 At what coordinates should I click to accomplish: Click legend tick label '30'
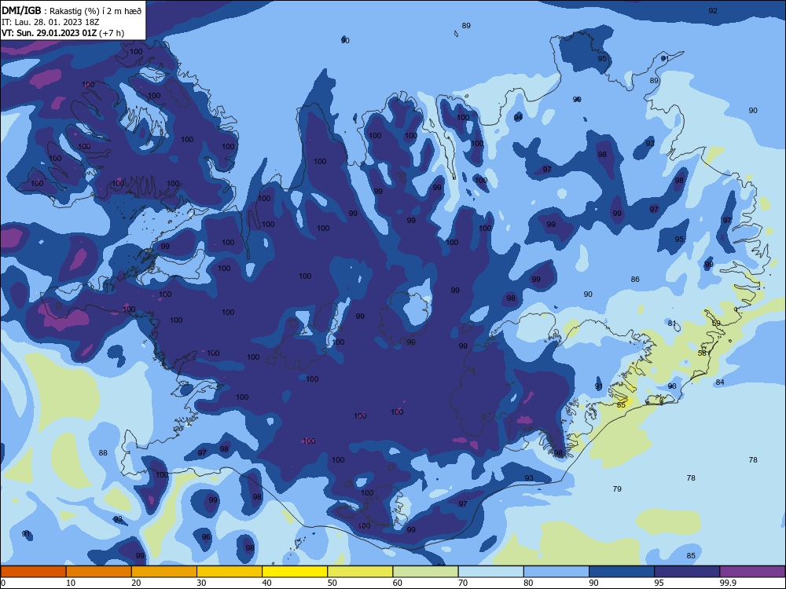(201, 583)
